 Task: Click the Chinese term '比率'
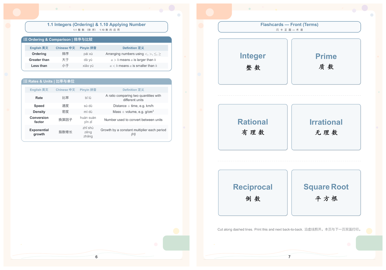(65, 98)
